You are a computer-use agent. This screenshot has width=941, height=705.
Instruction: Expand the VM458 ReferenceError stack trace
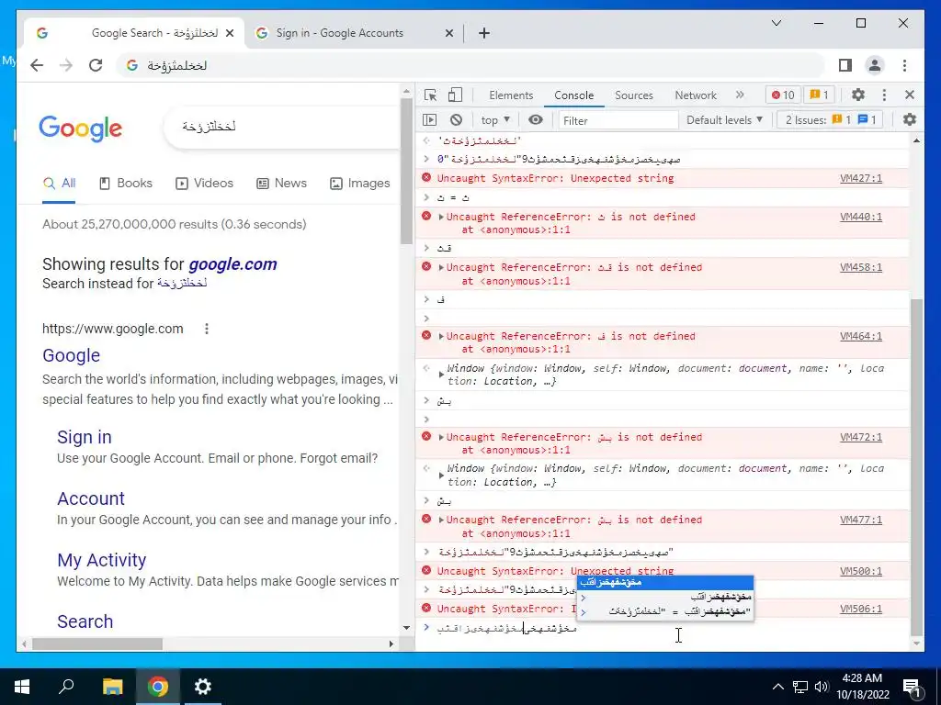point(441,267)
